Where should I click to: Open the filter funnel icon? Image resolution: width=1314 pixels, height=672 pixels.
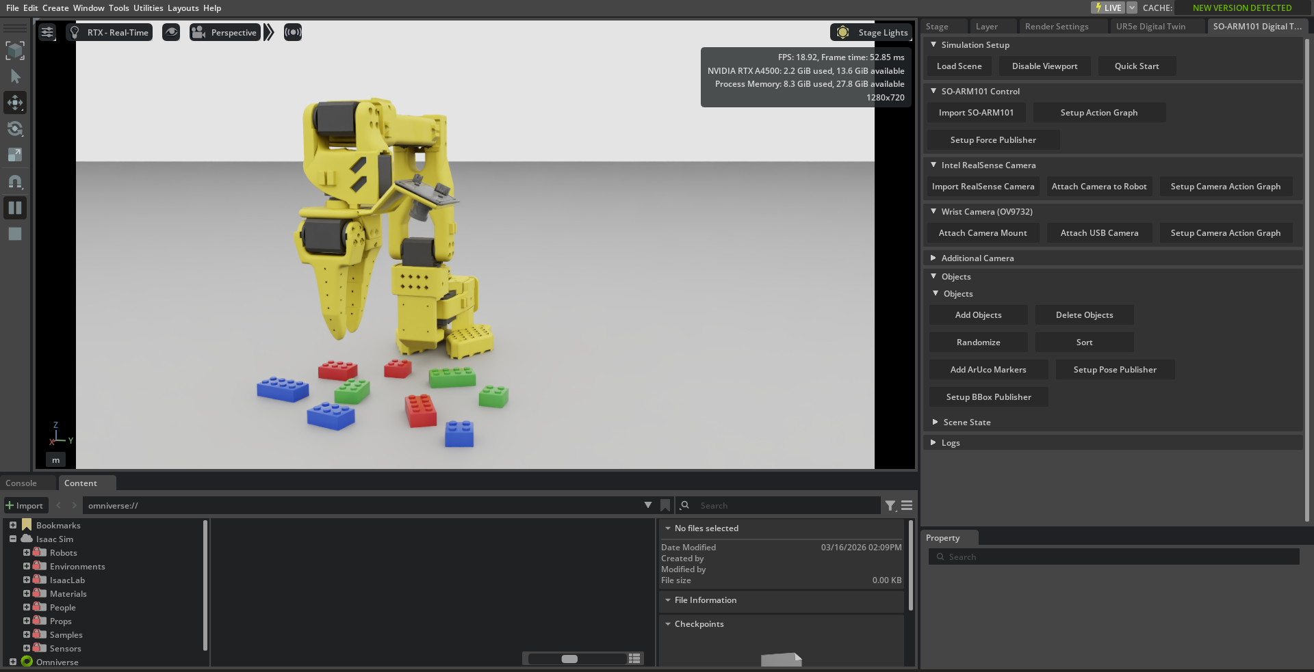click(x=890, y=505)
